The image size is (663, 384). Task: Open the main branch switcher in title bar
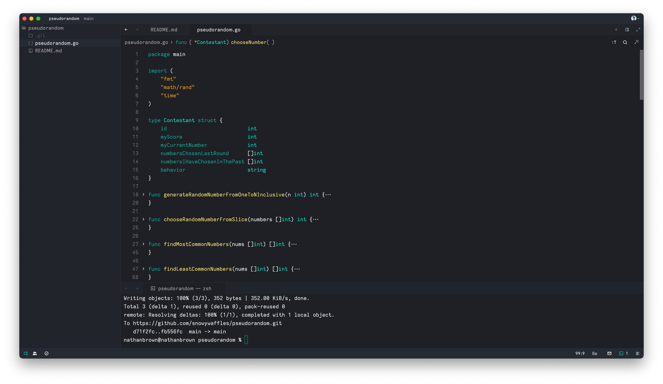click(x=89, y=19)
